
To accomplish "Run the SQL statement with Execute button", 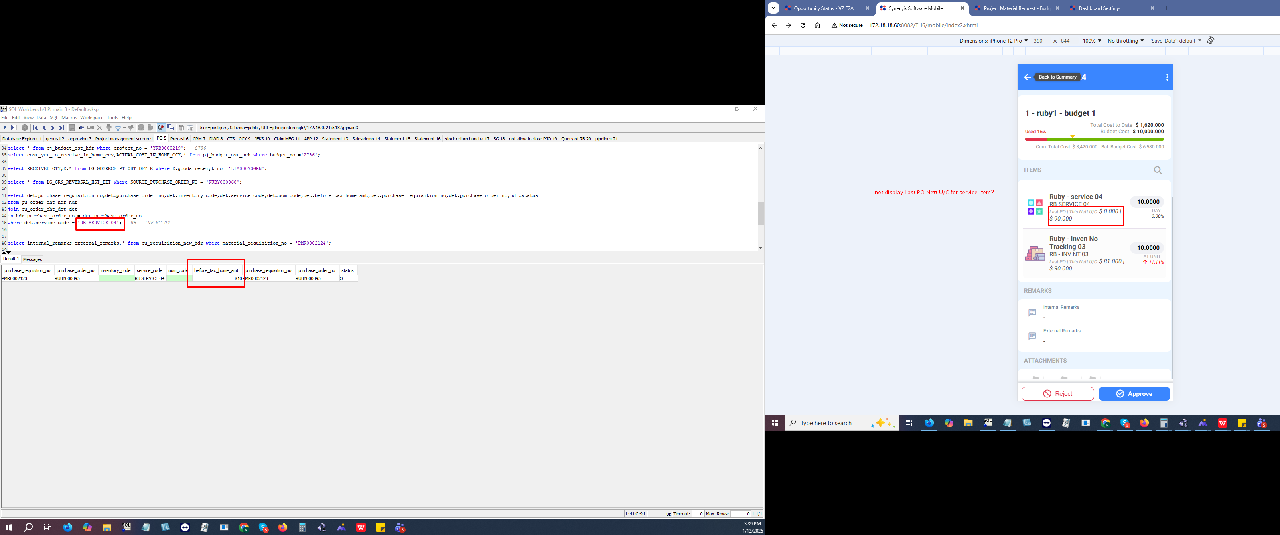I will coord(5,128).
